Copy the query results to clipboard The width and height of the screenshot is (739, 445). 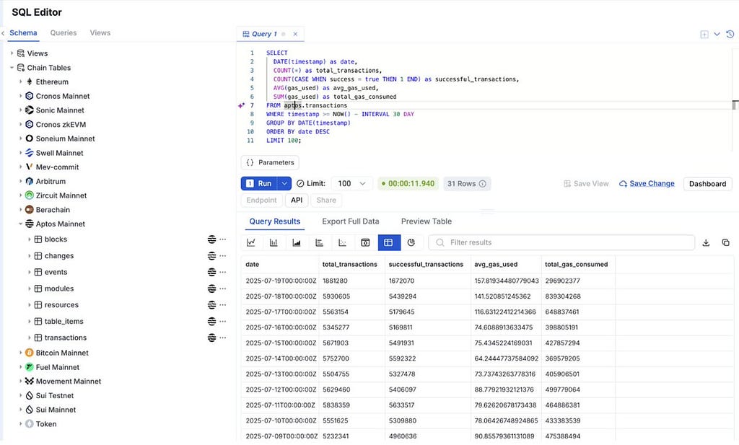click(x=725, y=242)
